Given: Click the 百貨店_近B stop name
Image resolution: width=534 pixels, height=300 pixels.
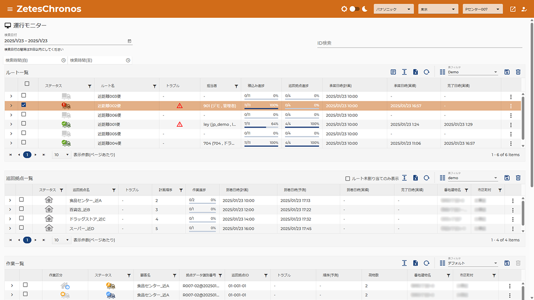Looking at the screenshot, I should (80, 210).
